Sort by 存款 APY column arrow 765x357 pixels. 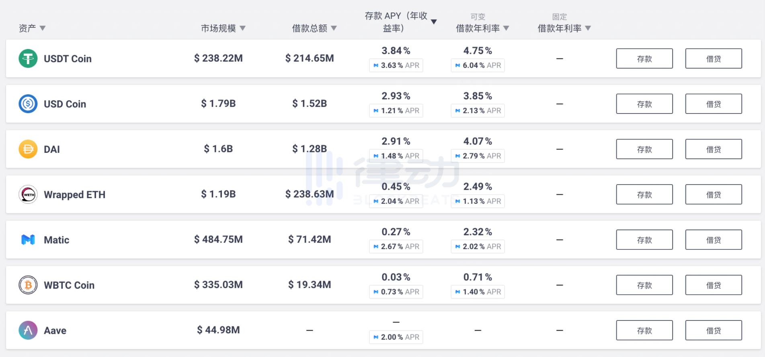pyautogui.click(x=434, y=22)
